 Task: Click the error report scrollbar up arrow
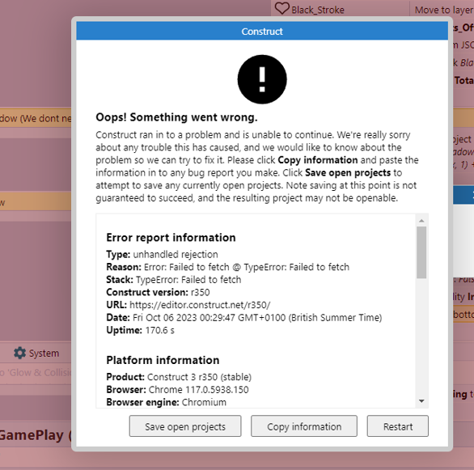(x=421, y=221)
